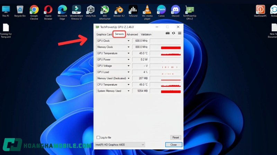
Task: Open Canva desktop shortcut
Action: [x=161, y=11]
